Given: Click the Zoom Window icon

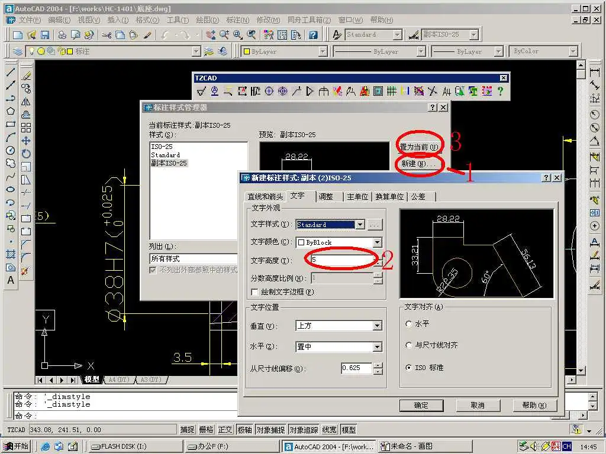Looking at the screenshot, I should point(238,35).
